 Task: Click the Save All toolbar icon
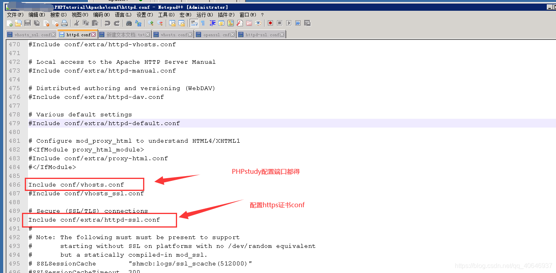[x=37, y=23]
